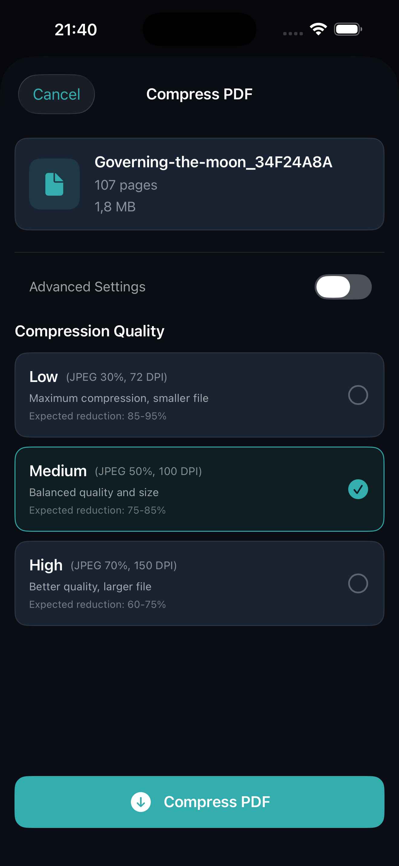Tap the battery status icon
This screenshot has height=866, width=399.
pyautogui.click(x=348, y=29)
